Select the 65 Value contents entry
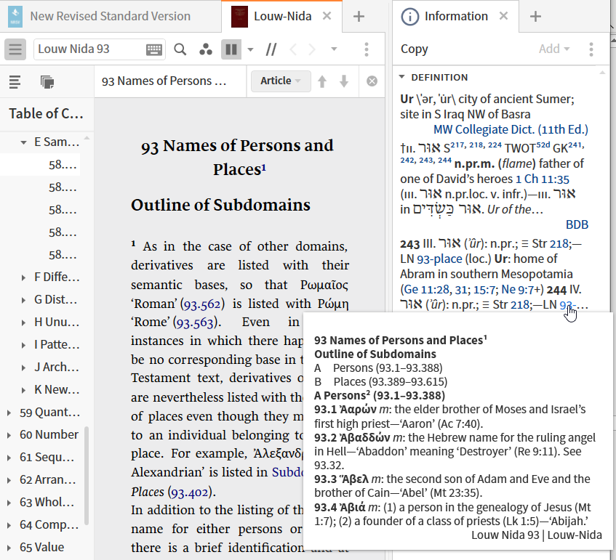 click(x=41, y=547)
